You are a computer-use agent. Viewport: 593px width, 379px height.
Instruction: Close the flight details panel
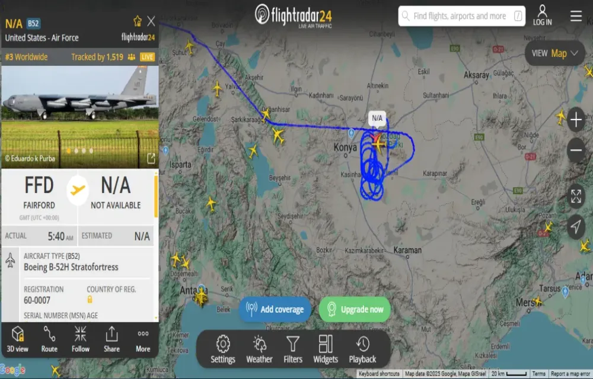tap(151, 21)
